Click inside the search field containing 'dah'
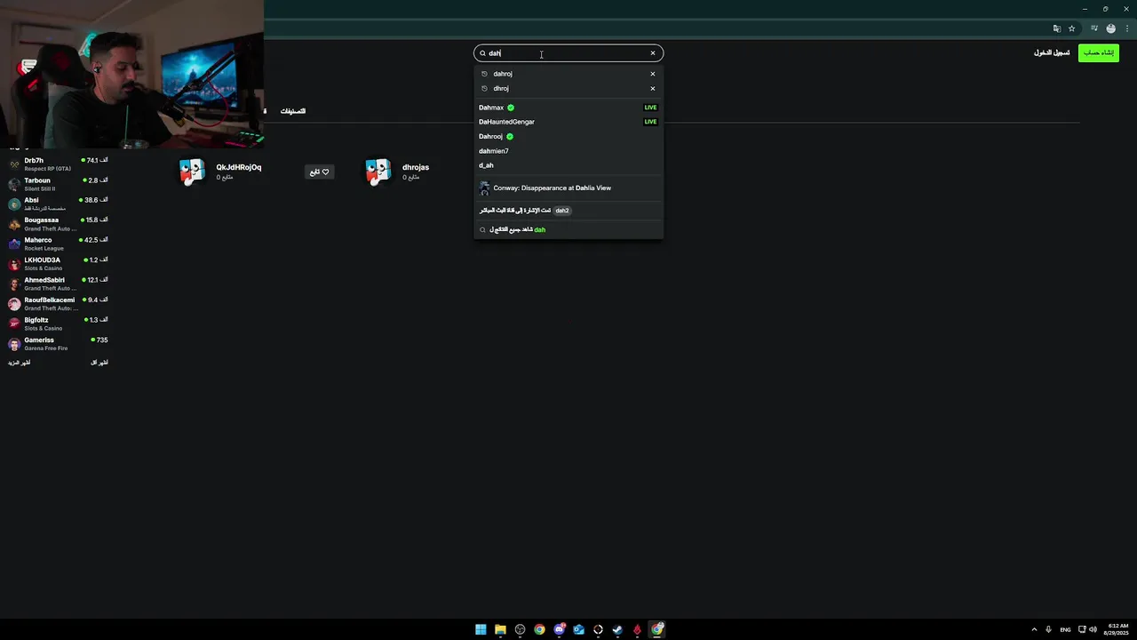The image size is (1137, 640). click(x=568, y=53)
